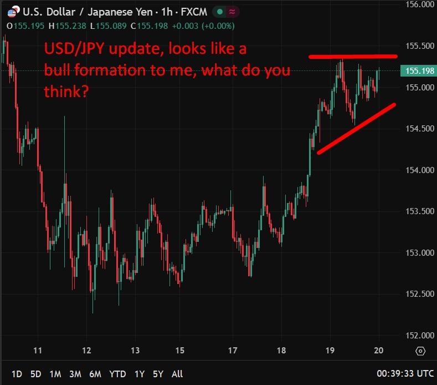The width and height of the screenshot is (437, 385).
Task: Click the date 15 on time axis
Action: [x=179, y=351]
